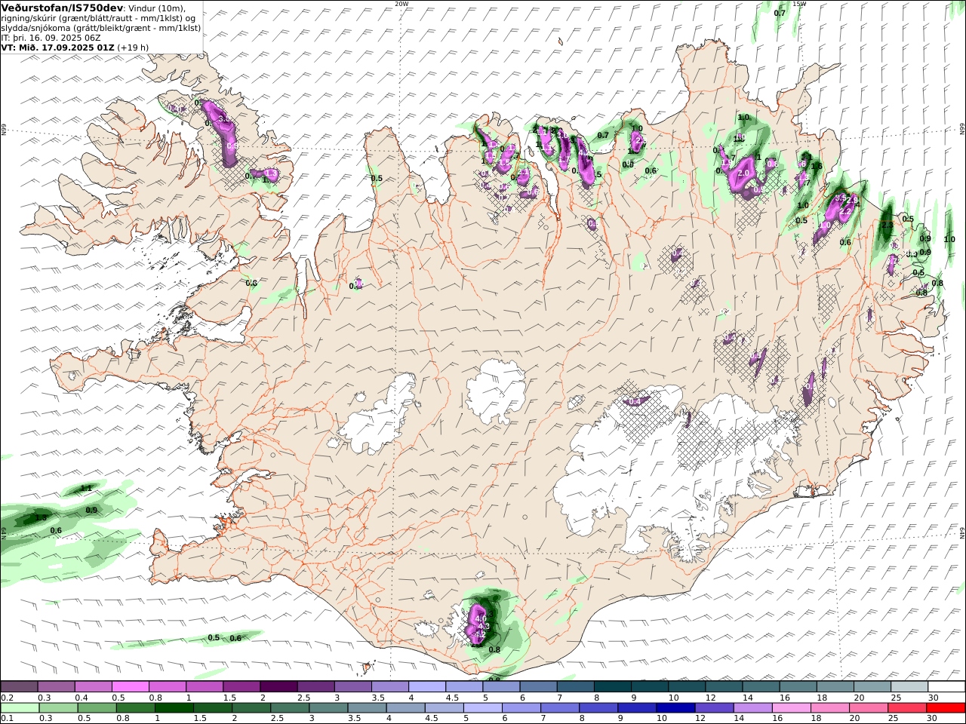
Task: Pick the snow scale swatch between 3 and 3.5
Action: 352,686
